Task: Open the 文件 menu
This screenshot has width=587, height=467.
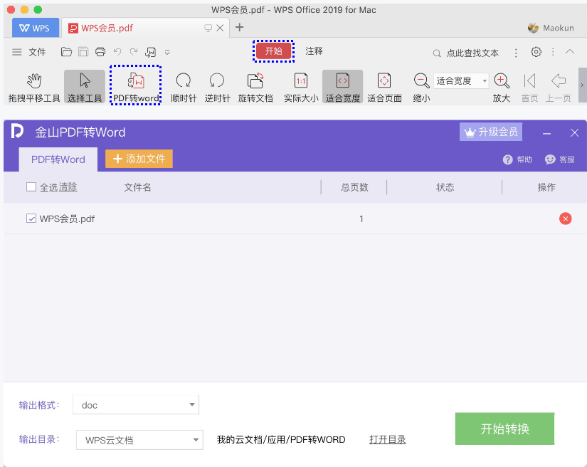Action: (x=38, y=51)
